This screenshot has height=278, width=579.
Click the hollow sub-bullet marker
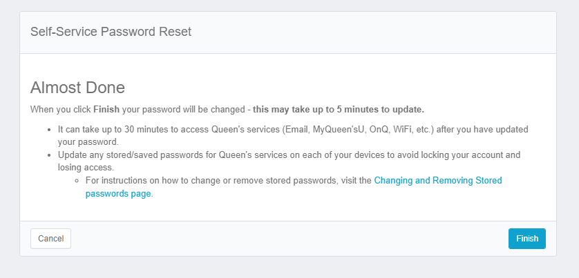77,181
